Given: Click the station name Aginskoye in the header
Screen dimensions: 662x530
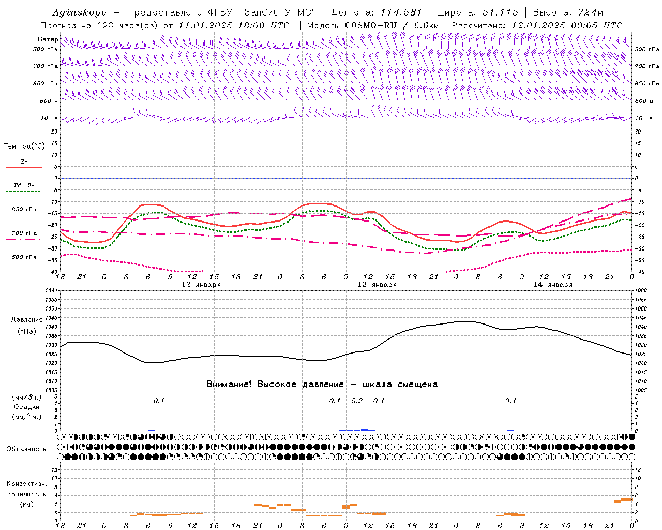Looking at the screenshot, I should (x=80, y=12).
